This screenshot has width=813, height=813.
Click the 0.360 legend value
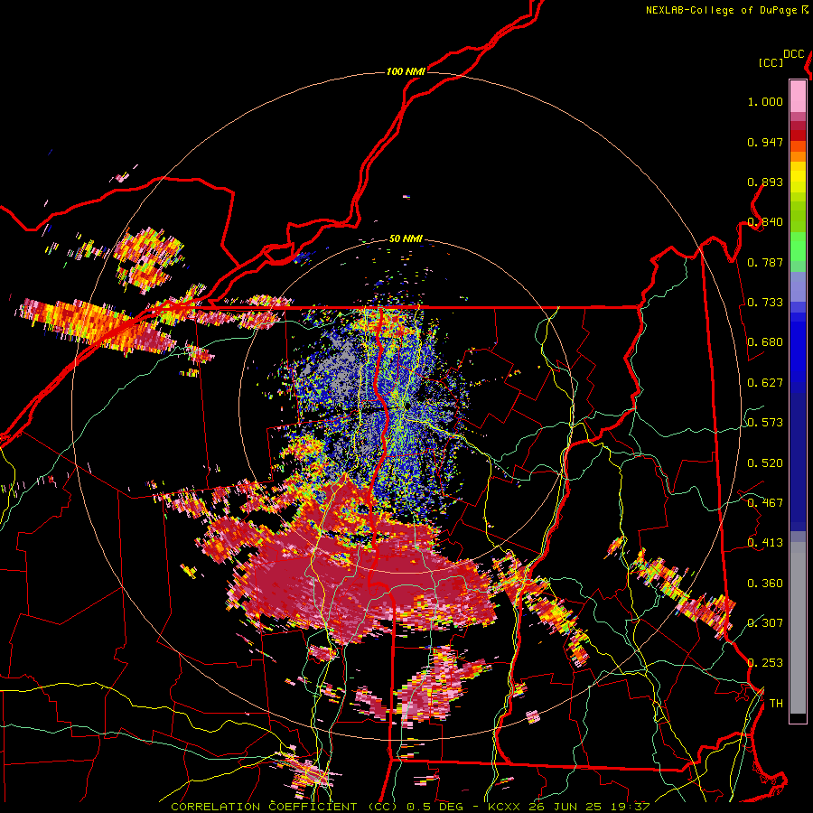pyautogui.click(x=765, y=584)
